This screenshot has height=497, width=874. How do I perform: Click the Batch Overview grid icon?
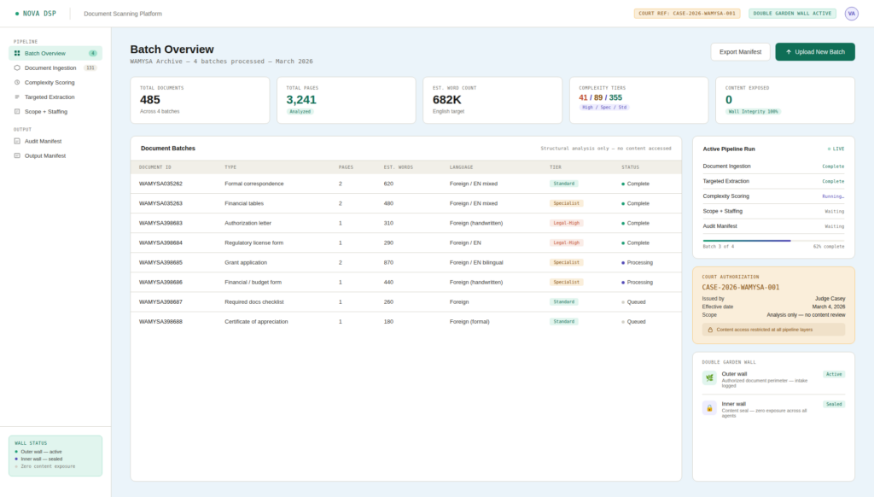click(x=17, y=53)
